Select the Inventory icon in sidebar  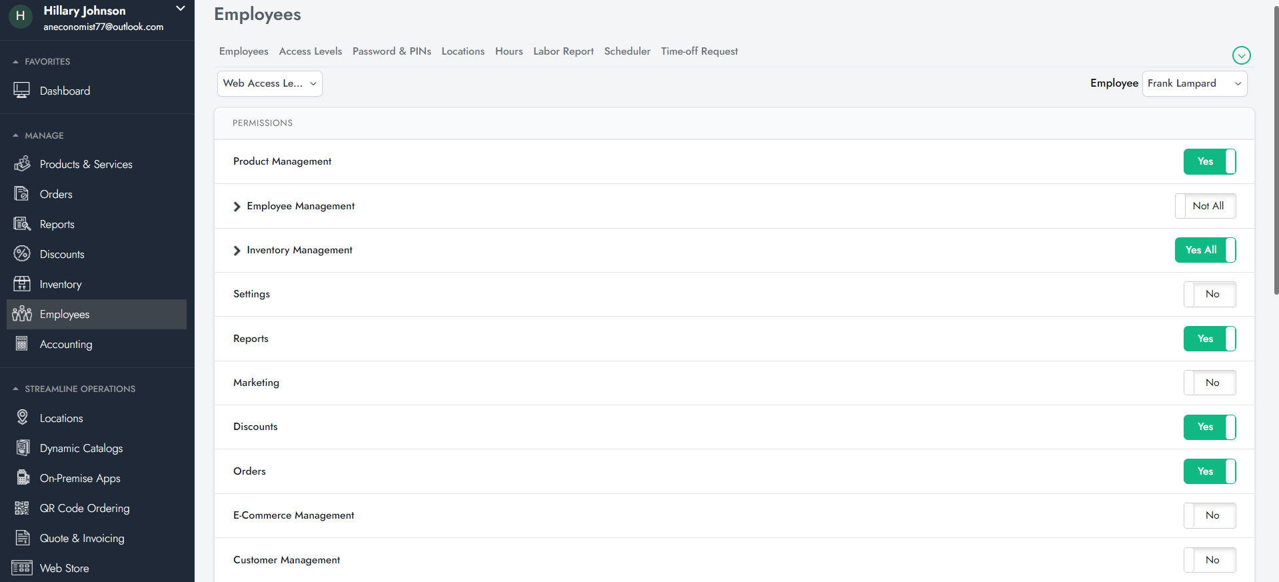pyautogui.click(x=22, y=284)
